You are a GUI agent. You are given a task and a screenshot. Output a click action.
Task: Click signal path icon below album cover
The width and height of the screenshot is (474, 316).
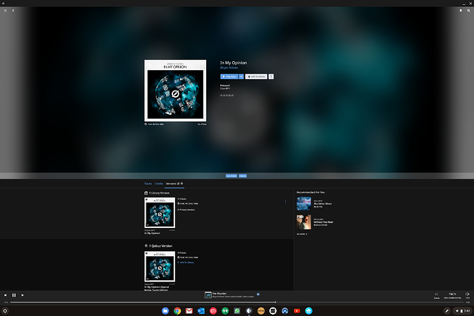point(146,124)
